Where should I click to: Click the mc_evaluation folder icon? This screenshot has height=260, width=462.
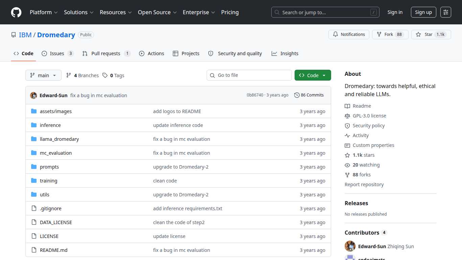(x=34, y=153)
